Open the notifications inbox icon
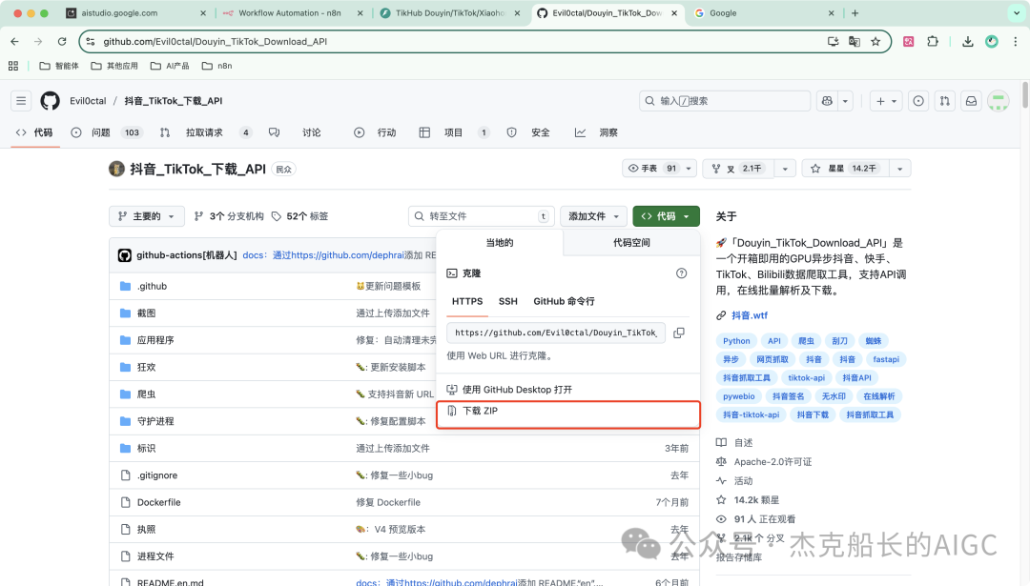The image size is (1030, 586). point(971,101)
